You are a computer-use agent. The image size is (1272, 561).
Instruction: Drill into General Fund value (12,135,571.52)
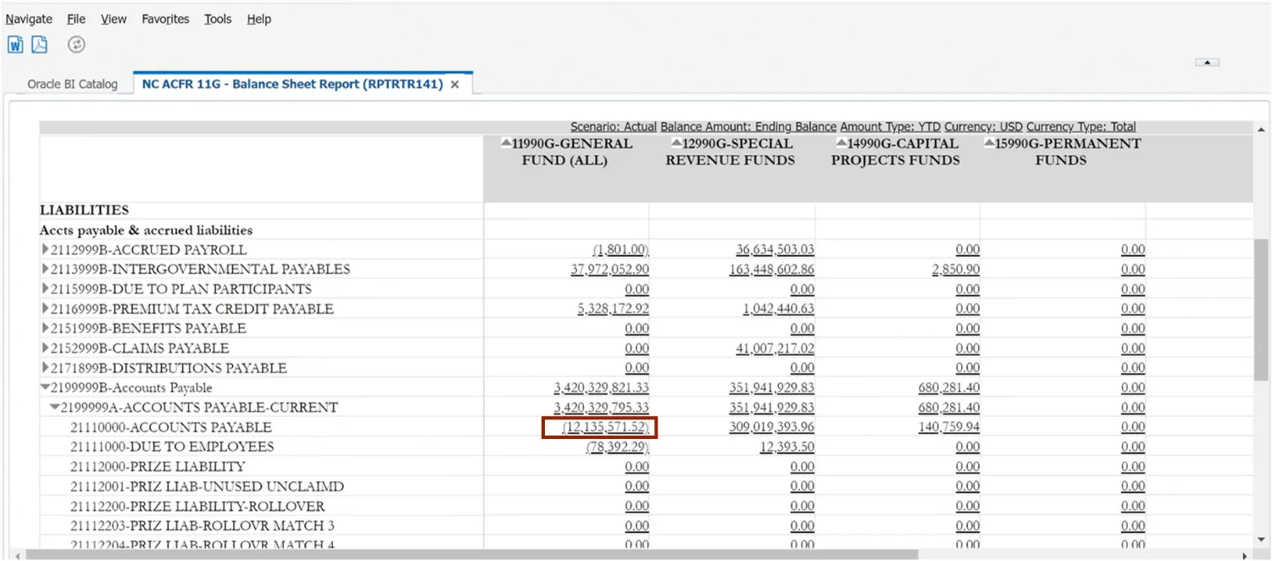click(605, 427)
